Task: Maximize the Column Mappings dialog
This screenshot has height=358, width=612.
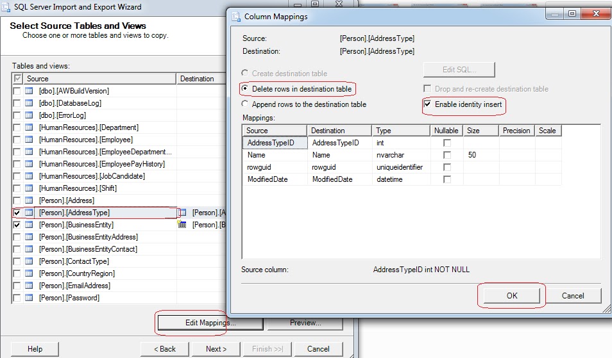Action: 572,13
